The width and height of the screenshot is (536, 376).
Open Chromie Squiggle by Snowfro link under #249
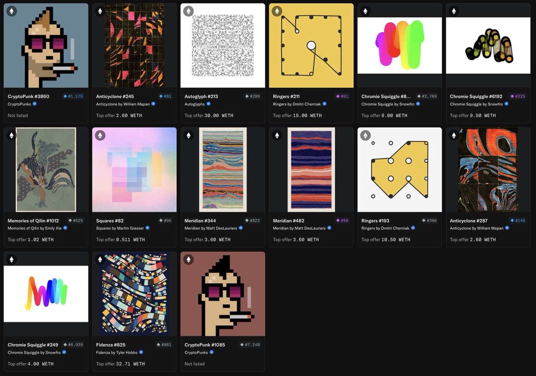click(33, 352)
